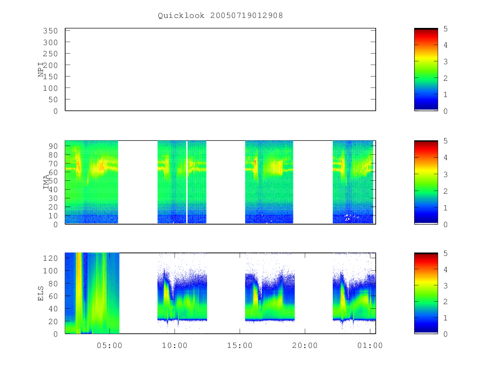
Task: Select the NPI y-axis label
Action: 41,70
